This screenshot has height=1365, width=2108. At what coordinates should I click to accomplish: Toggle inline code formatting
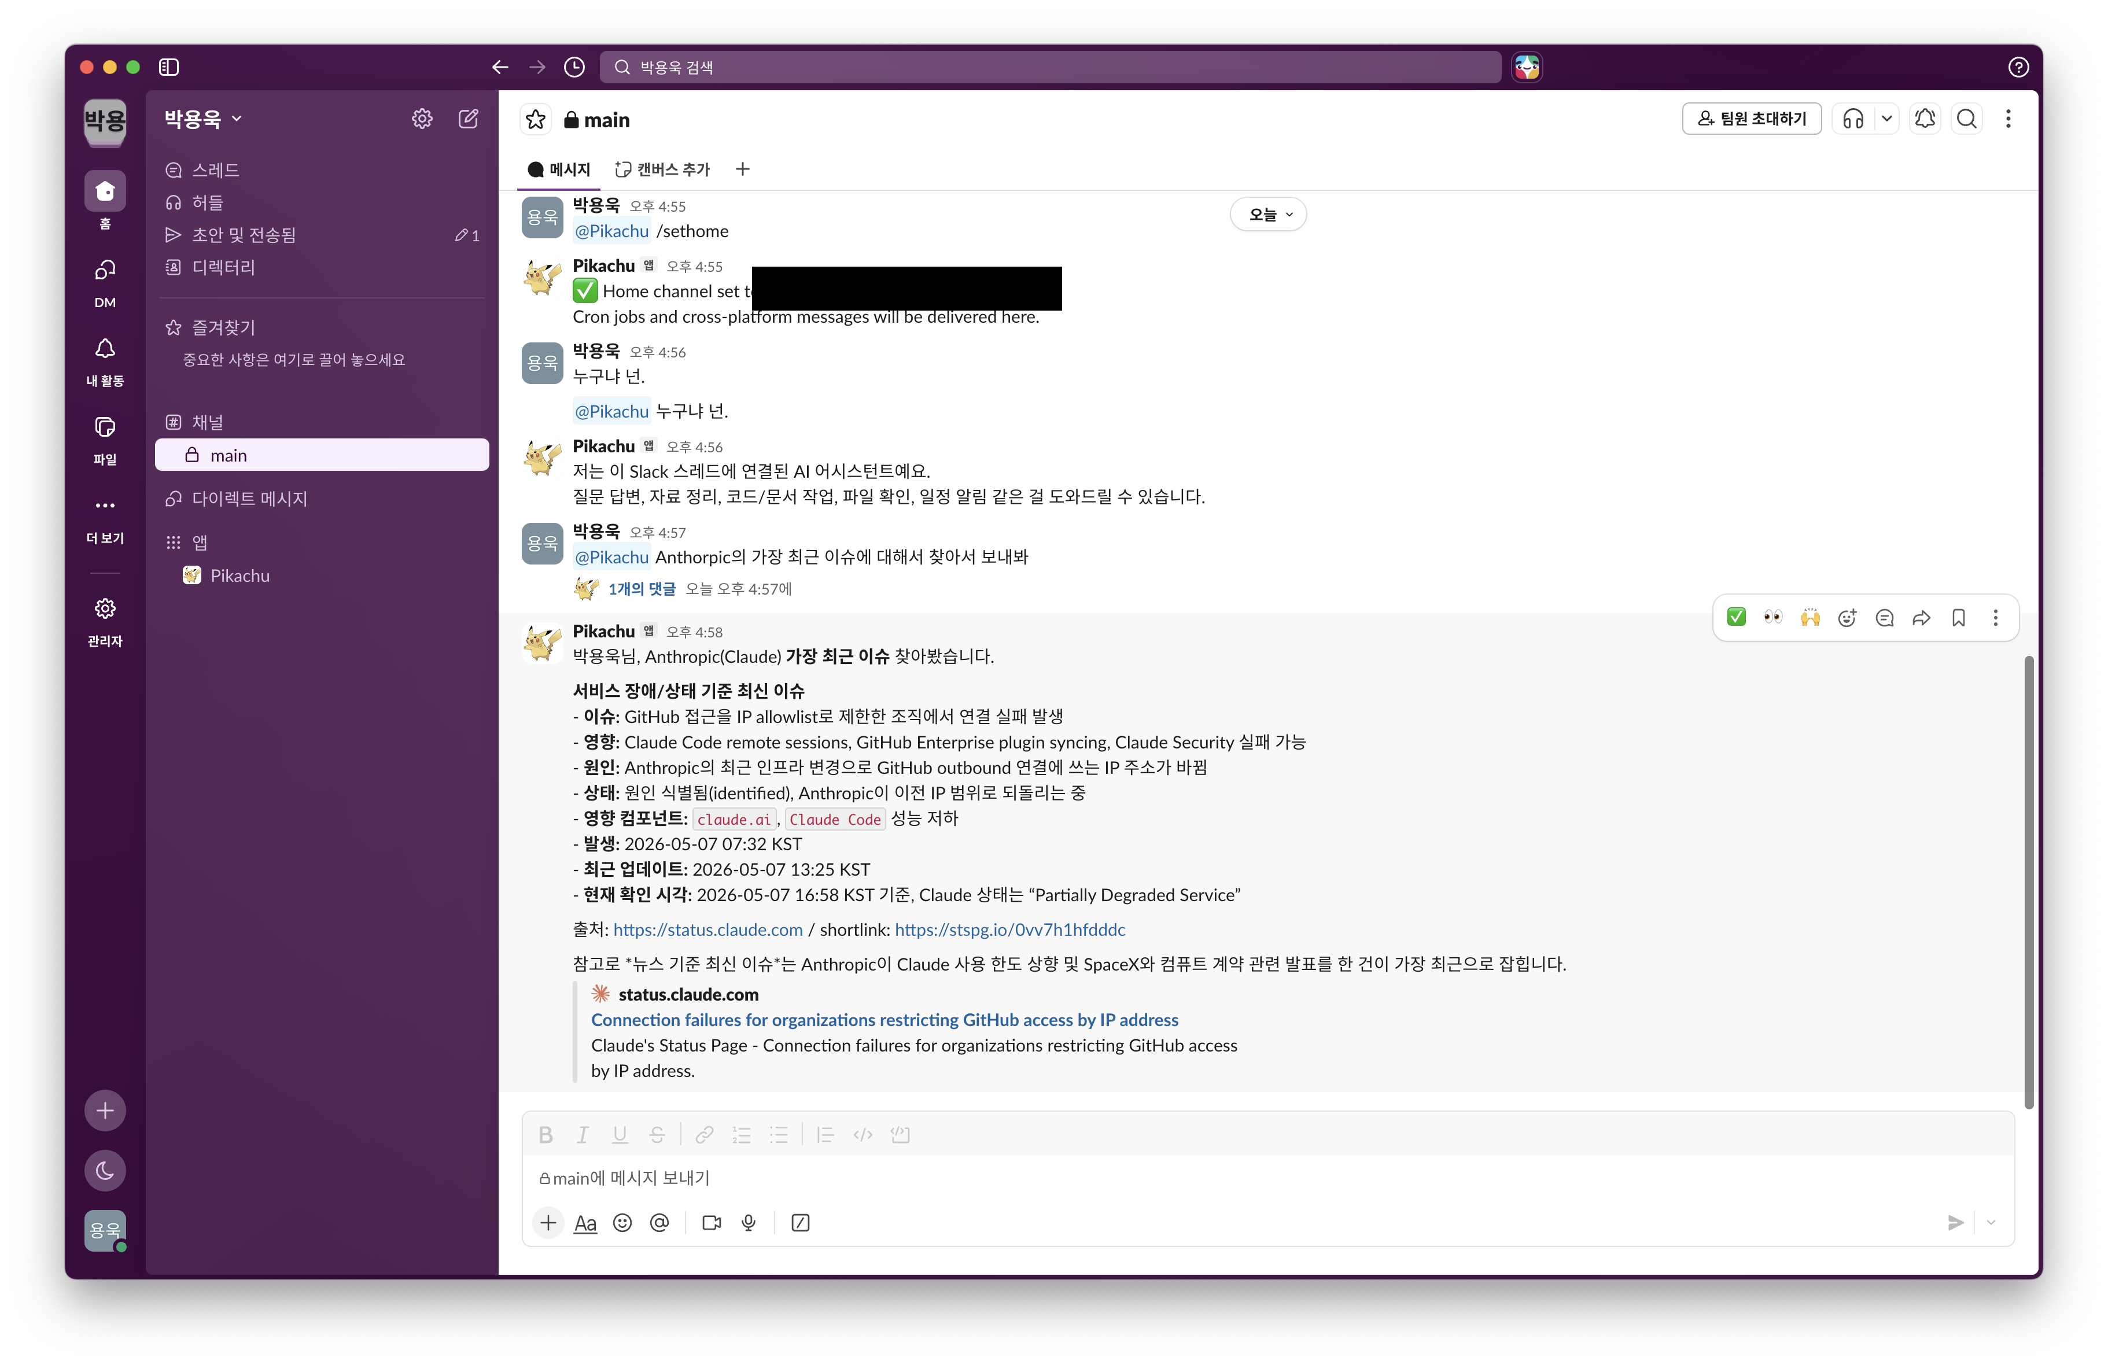point(864,1135)
